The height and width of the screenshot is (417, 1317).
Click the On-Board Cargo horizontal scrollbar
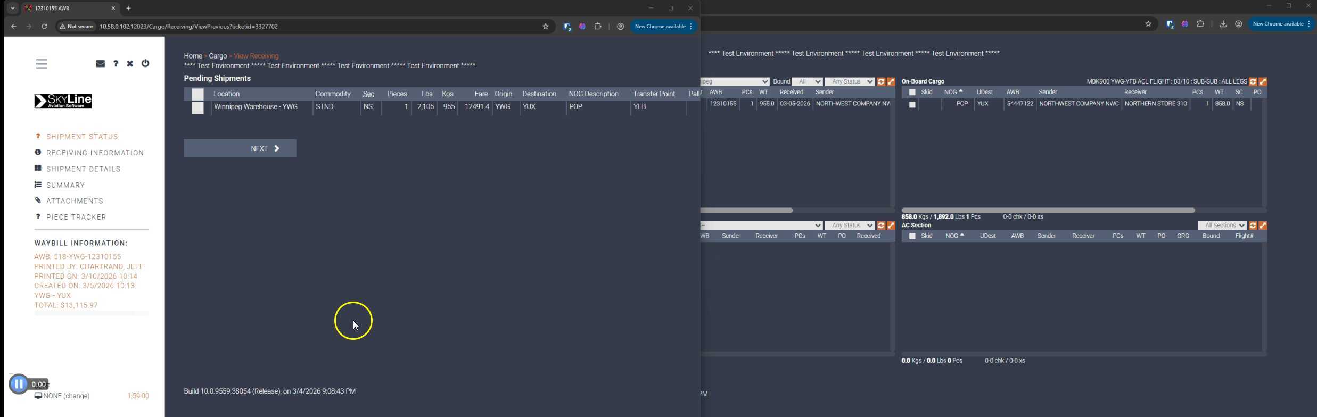tap(1048, 210)
